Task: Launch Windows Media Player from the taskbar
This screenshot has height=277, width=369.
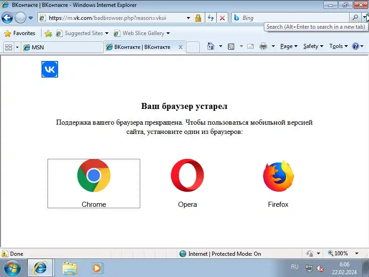Action: point(97,268)
